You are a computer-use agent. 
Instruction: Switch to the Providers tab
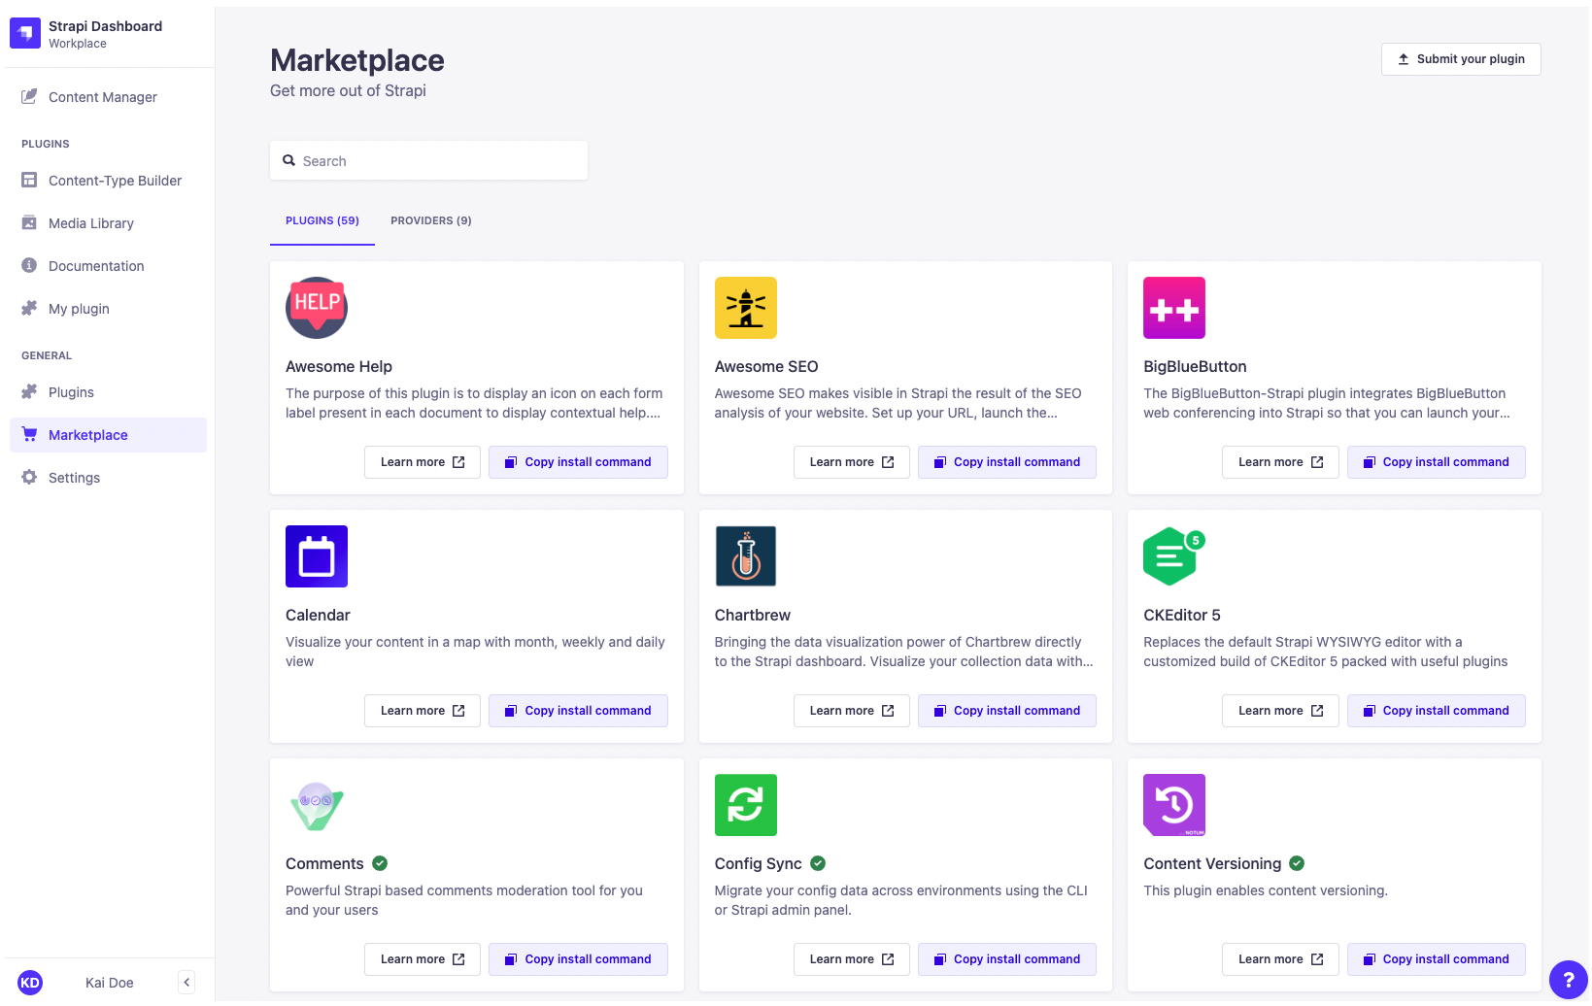pyautogui.click(x=430, y=220)
